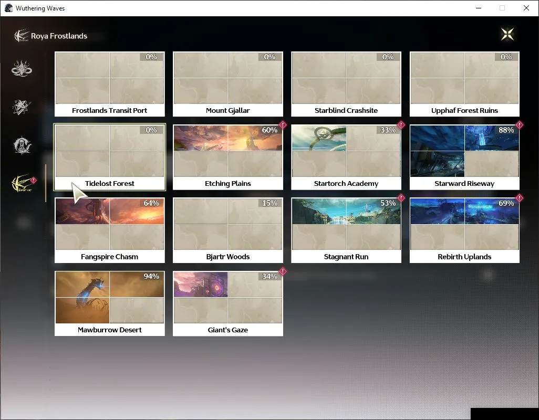This screenshot has height=420, width=539.
Task: Select the highlighted Roya Frostlands sidebar emblem
Action: click(x=23, y=183)
